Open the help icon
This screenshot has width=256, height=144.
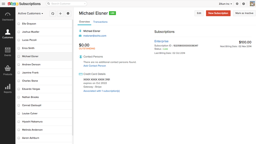click(x=243, y=4)
